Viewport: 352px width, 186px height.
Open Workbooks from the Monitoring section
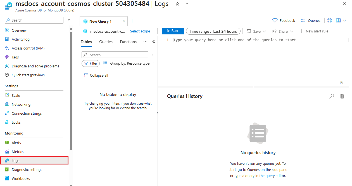click(20, 178)
